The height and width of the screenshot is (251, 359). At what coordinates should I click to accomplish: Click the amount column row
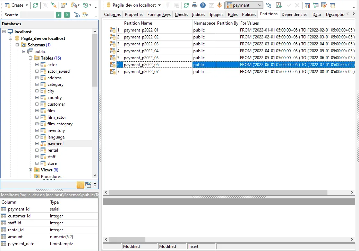click(49, 237)
